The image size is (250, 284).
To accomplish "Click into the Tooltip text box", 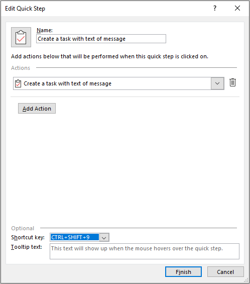I will click(x=145, y=251).
